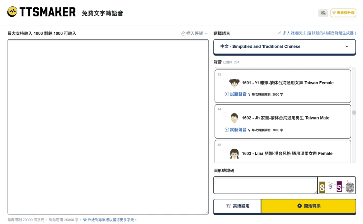Click the TTSMAKER wordmark text

[48, 12]
